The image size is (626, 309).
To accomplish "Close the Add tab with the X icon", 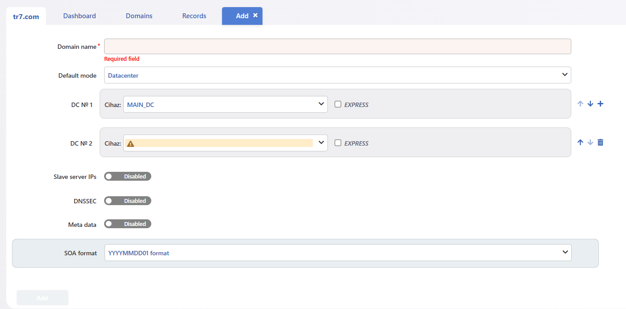I will pyautogui.click(x=255, y=16).
